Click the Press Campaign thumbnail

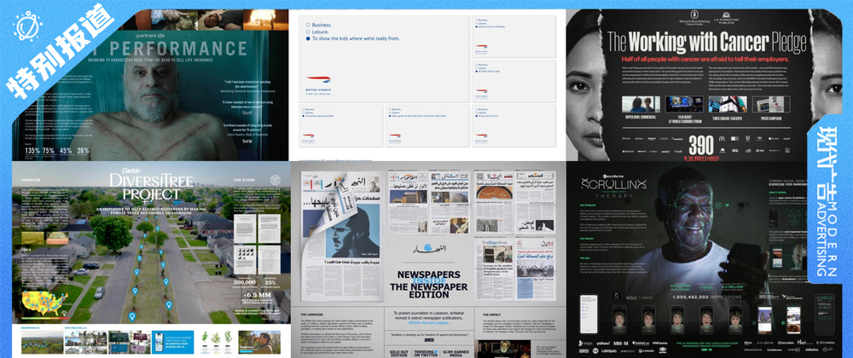[770, 104]
